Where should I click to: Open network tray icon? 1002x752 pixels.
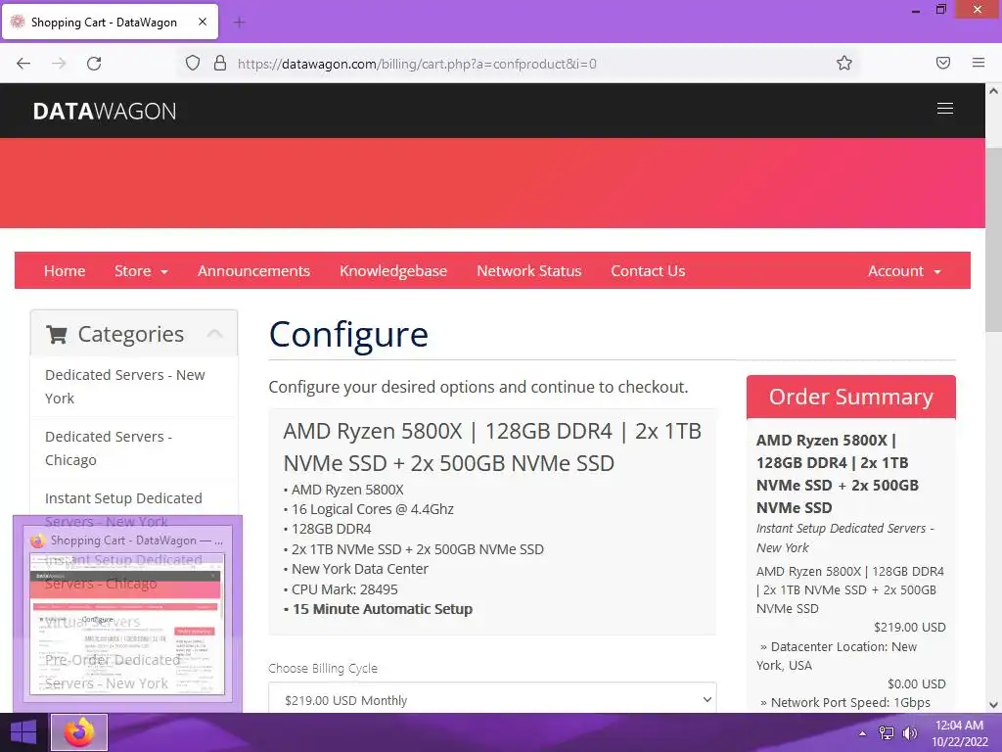887,733
